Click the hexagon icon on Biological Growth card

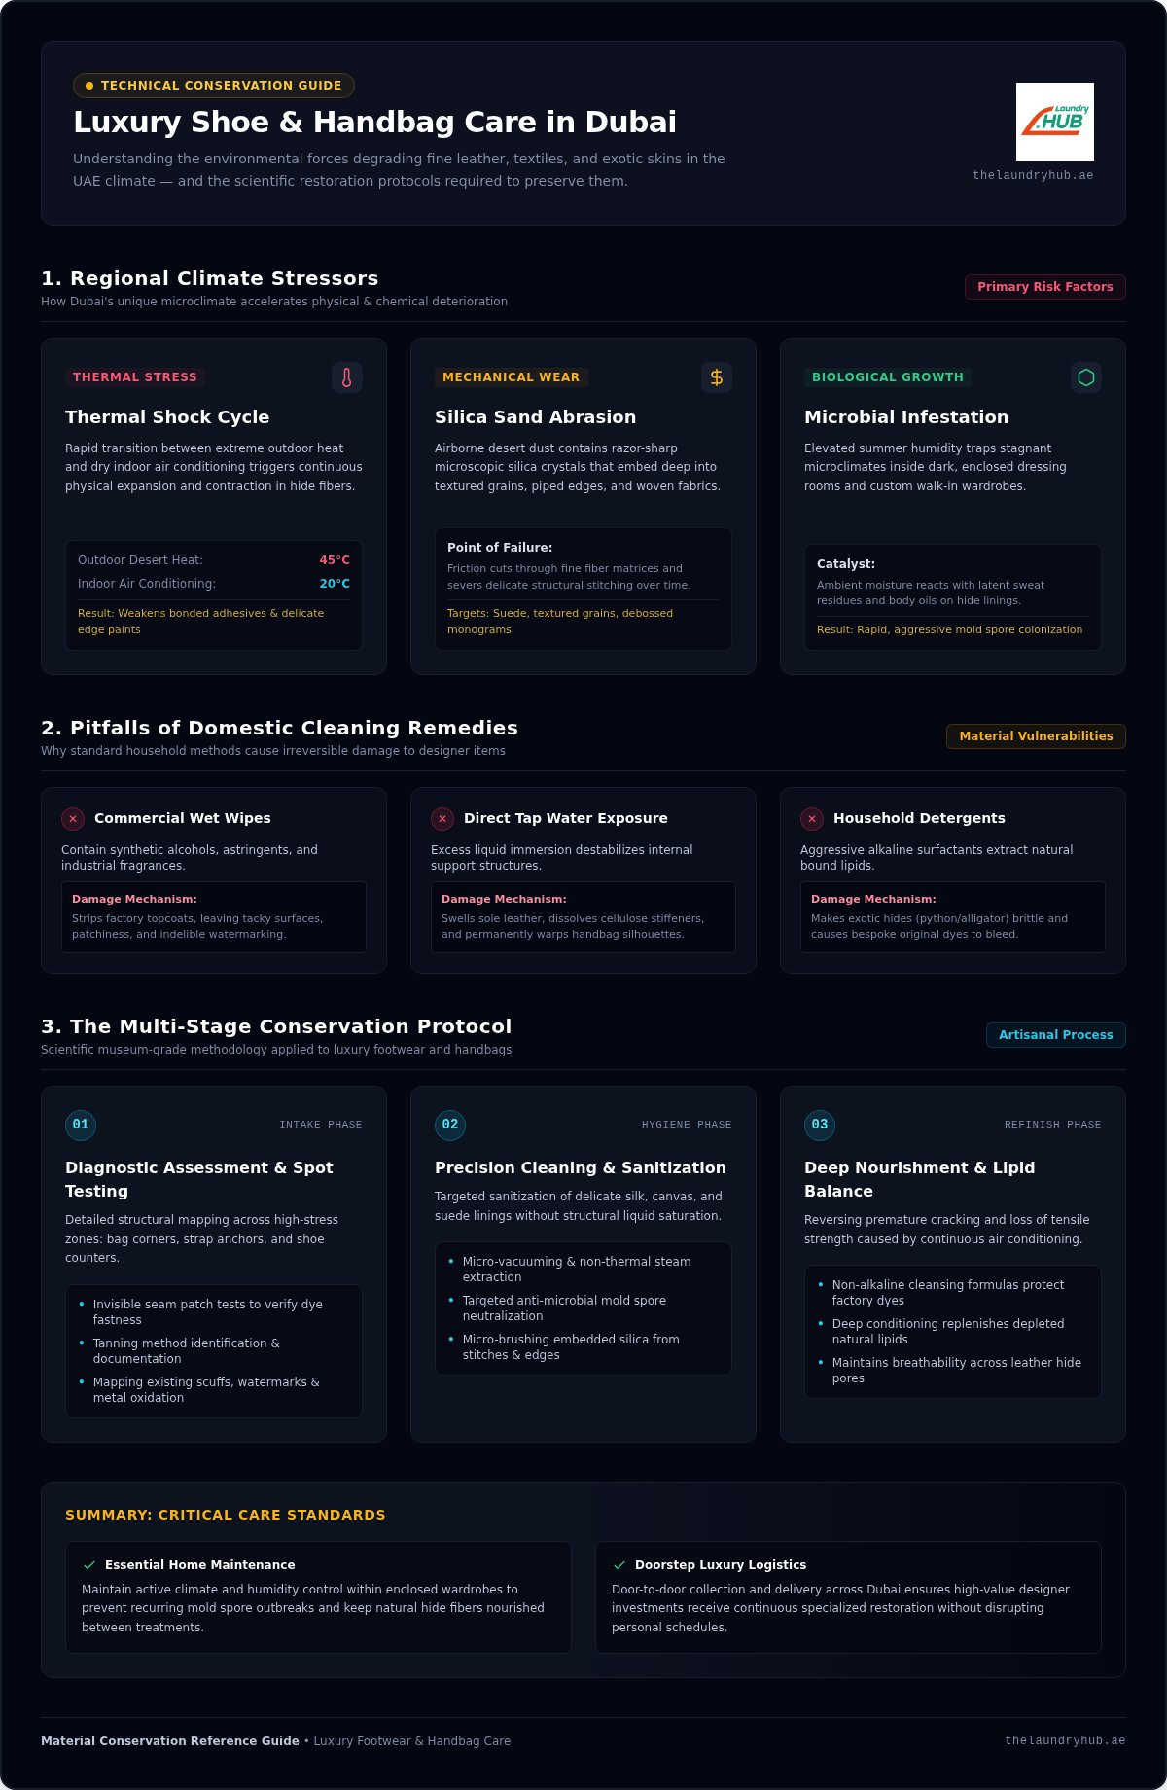click(x=1086, y=377)
